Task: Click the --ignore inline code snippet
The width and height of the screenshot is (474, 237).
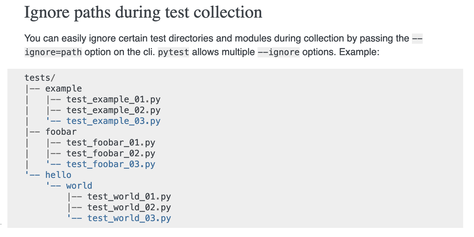Action: pyautogui.click(x=279, y=52)
